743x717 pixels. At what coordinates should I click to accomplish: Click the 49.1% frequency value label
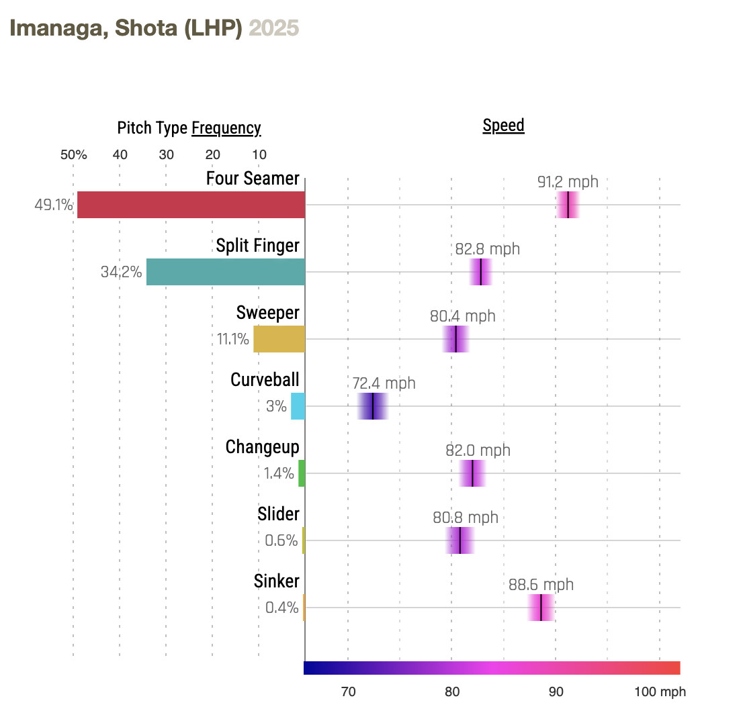[54, 205]
